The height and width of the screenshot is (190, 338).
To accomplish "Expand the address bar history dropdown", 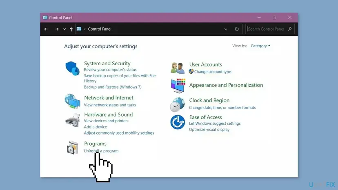I will point(225,29).
